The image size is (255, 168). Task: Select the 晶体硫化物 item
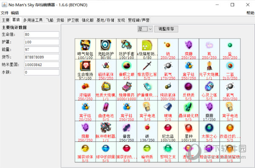click(188, 111)
